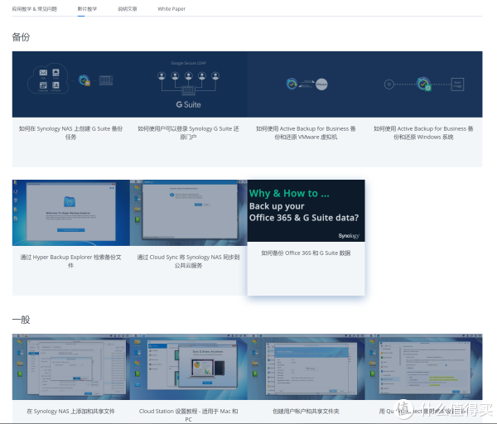Open the White Paper tab
Image resolution: width=497 pixels, height=424 pixels.
click(171, 9)
